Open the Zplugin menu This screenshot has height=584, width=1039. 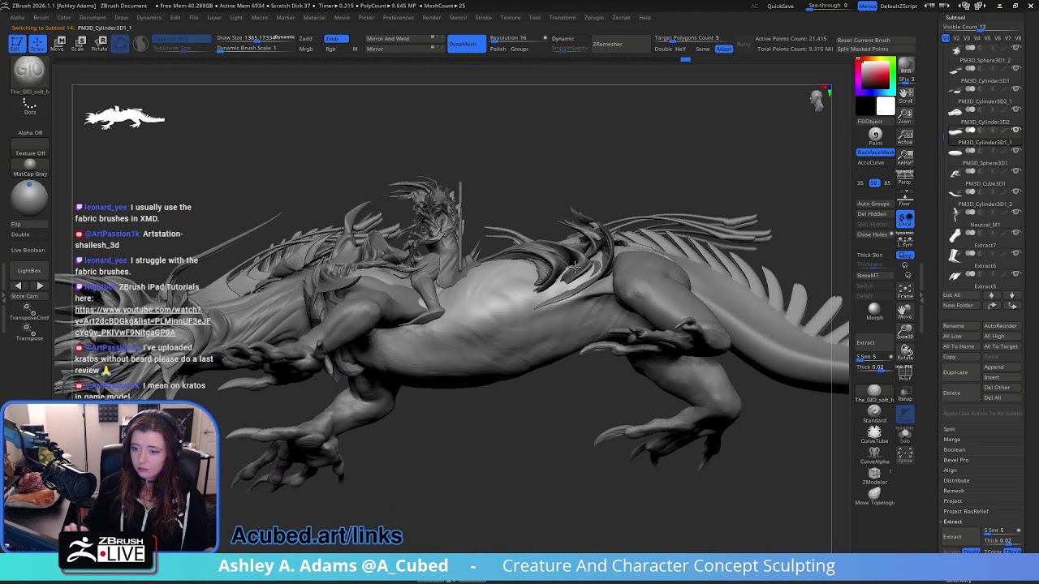pos(593,17)
